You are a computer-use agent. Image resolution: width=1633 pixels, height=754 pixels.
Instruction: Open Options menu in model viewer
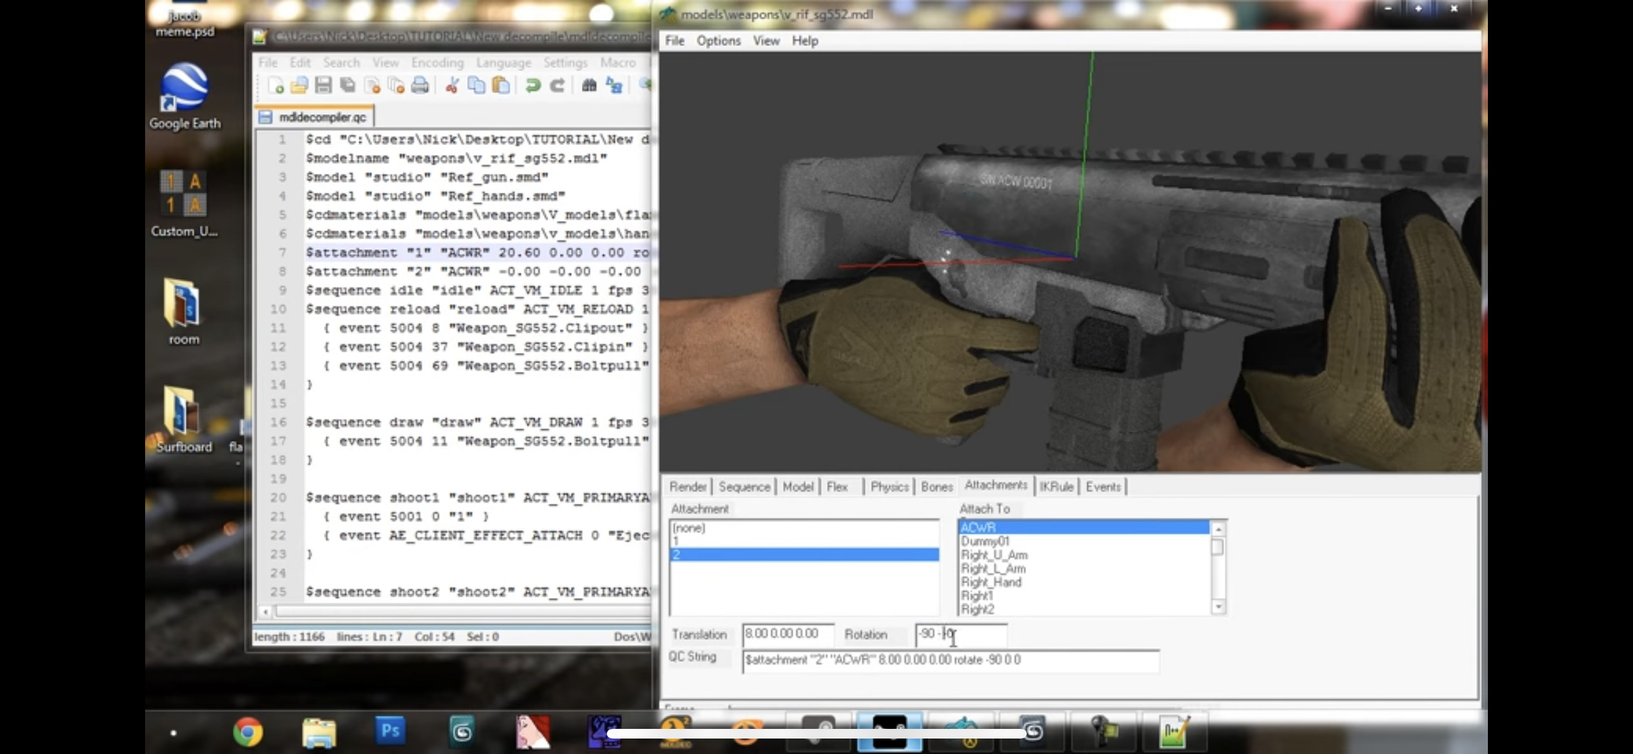(718, 41)
